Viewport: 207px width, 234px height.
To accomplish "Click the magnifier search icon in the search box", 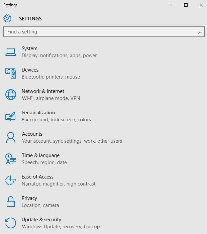I will (x=200, y=32).
